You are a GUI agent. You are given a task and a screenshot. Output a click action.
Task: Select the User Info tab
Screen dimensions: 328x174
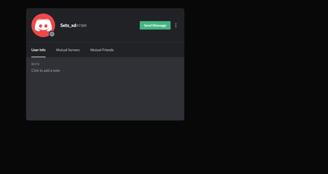coord(38,50)
